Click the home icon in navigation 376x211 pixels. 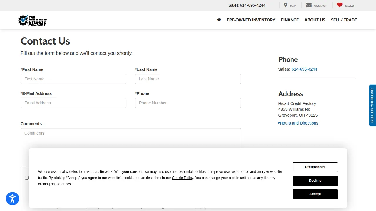pyautogui.click(x=219, y=20)
